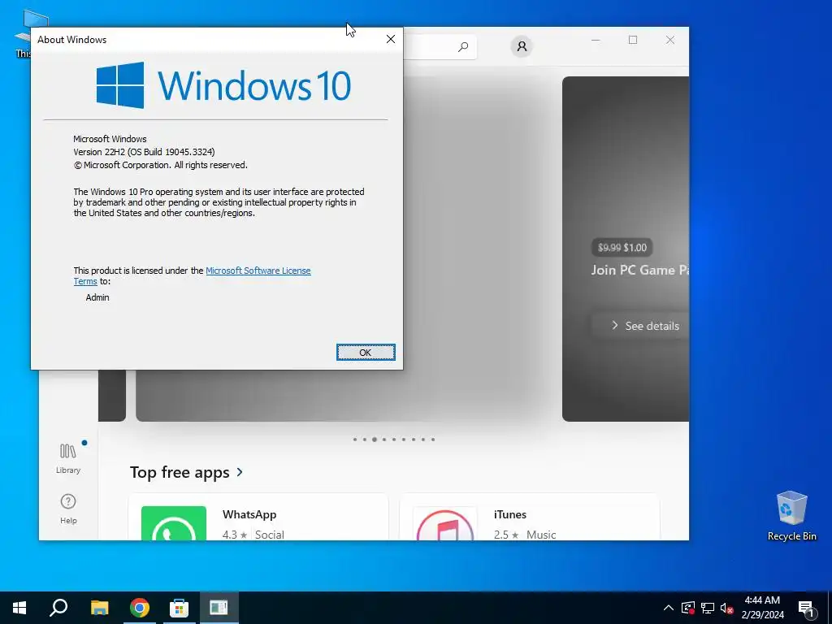Click the security tray icon with red dot
832x624 pixels.
point(687,608)
